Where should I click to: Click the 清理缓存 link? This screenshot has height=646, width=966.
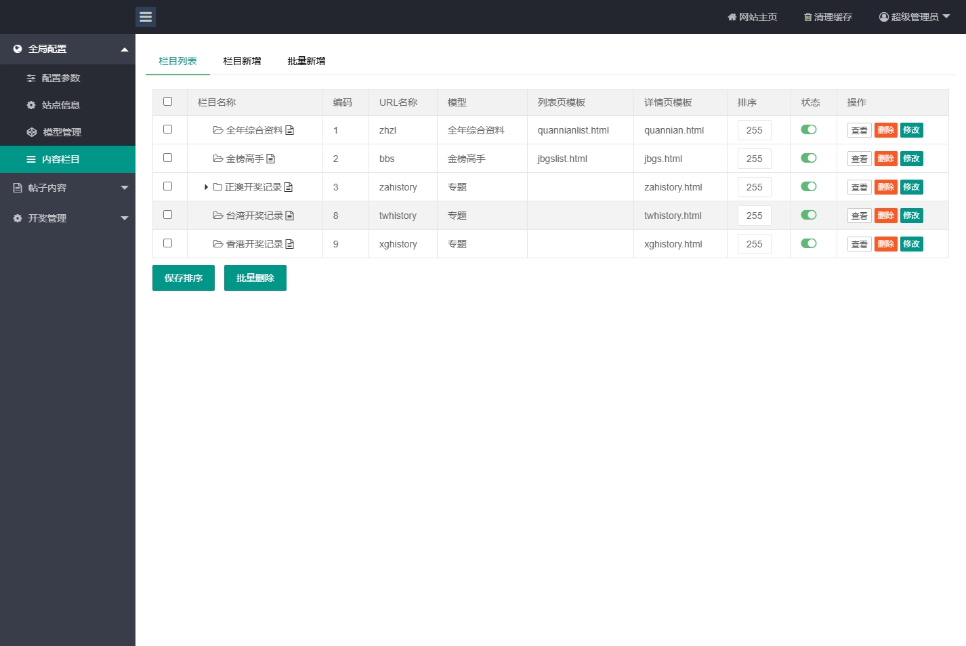pos(828,17)
